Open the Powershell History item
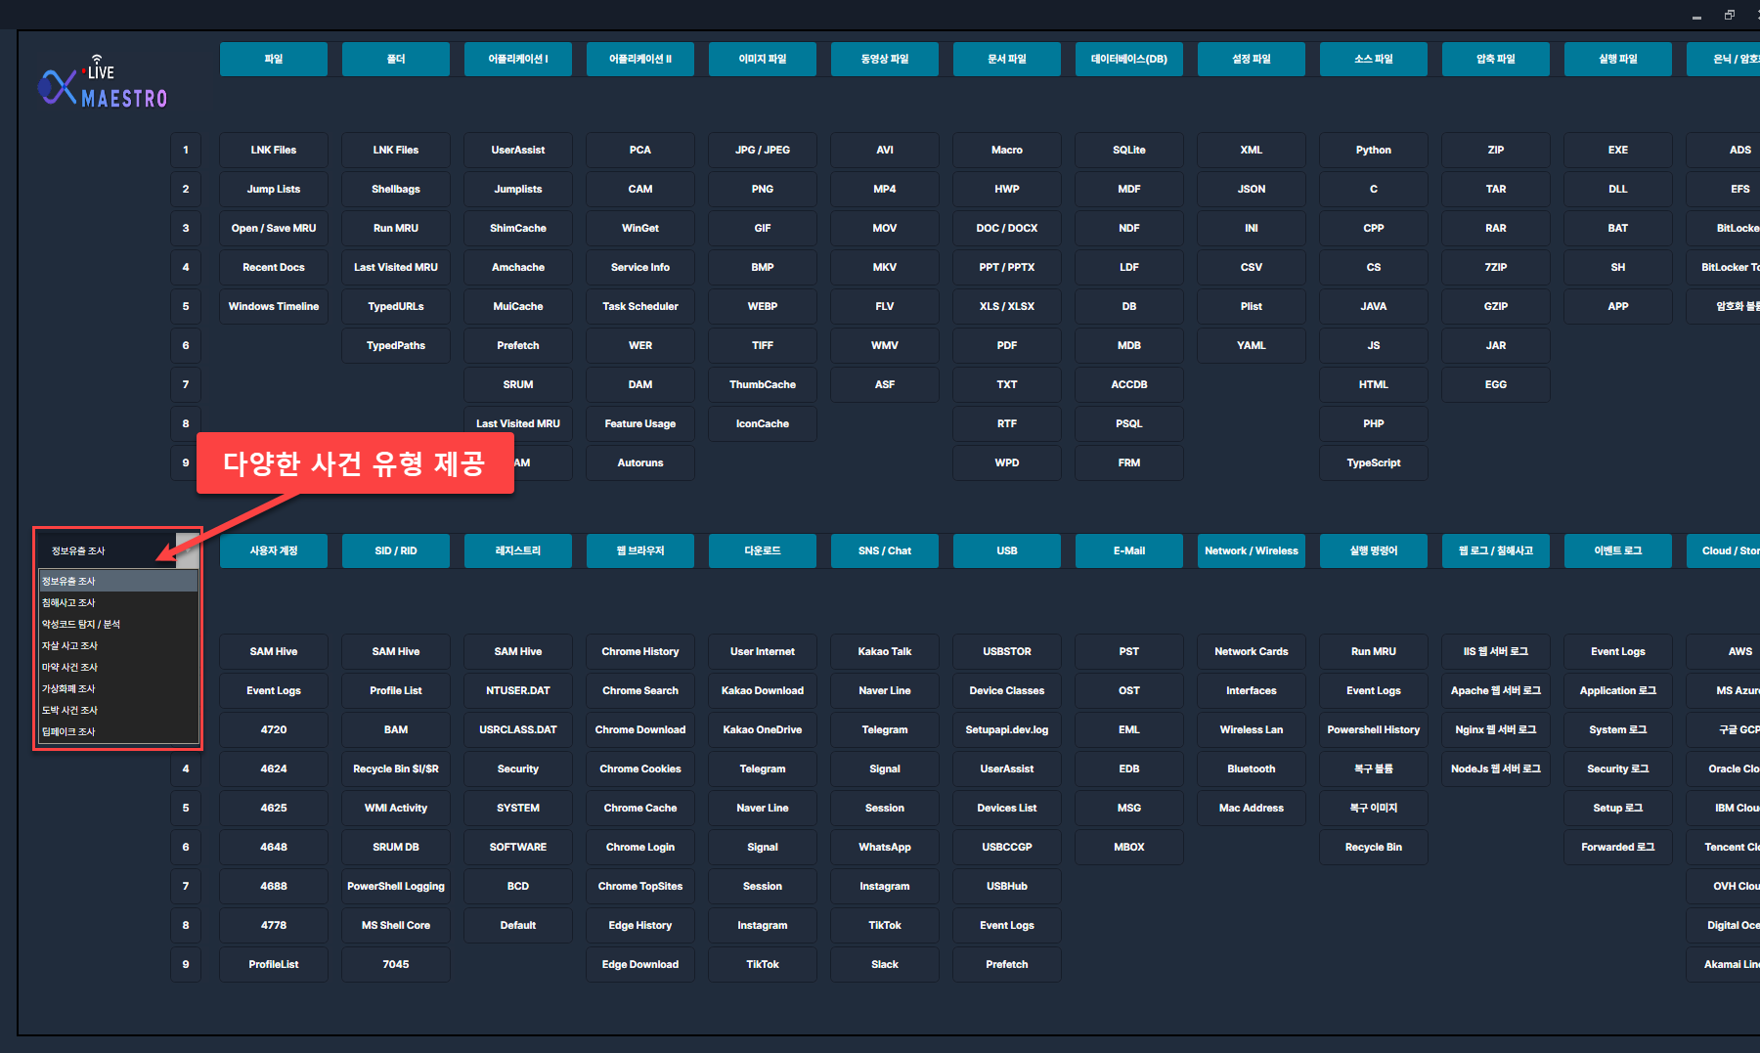 1374,729
